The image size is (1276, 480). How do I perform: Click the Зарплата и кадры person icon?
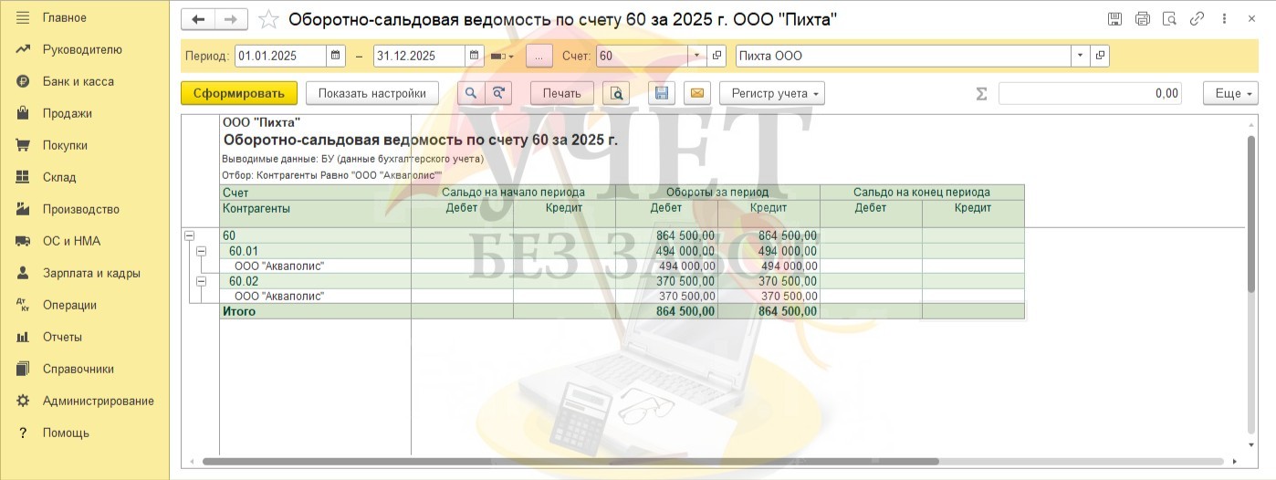pyautogui.click(x=23, y=273)
